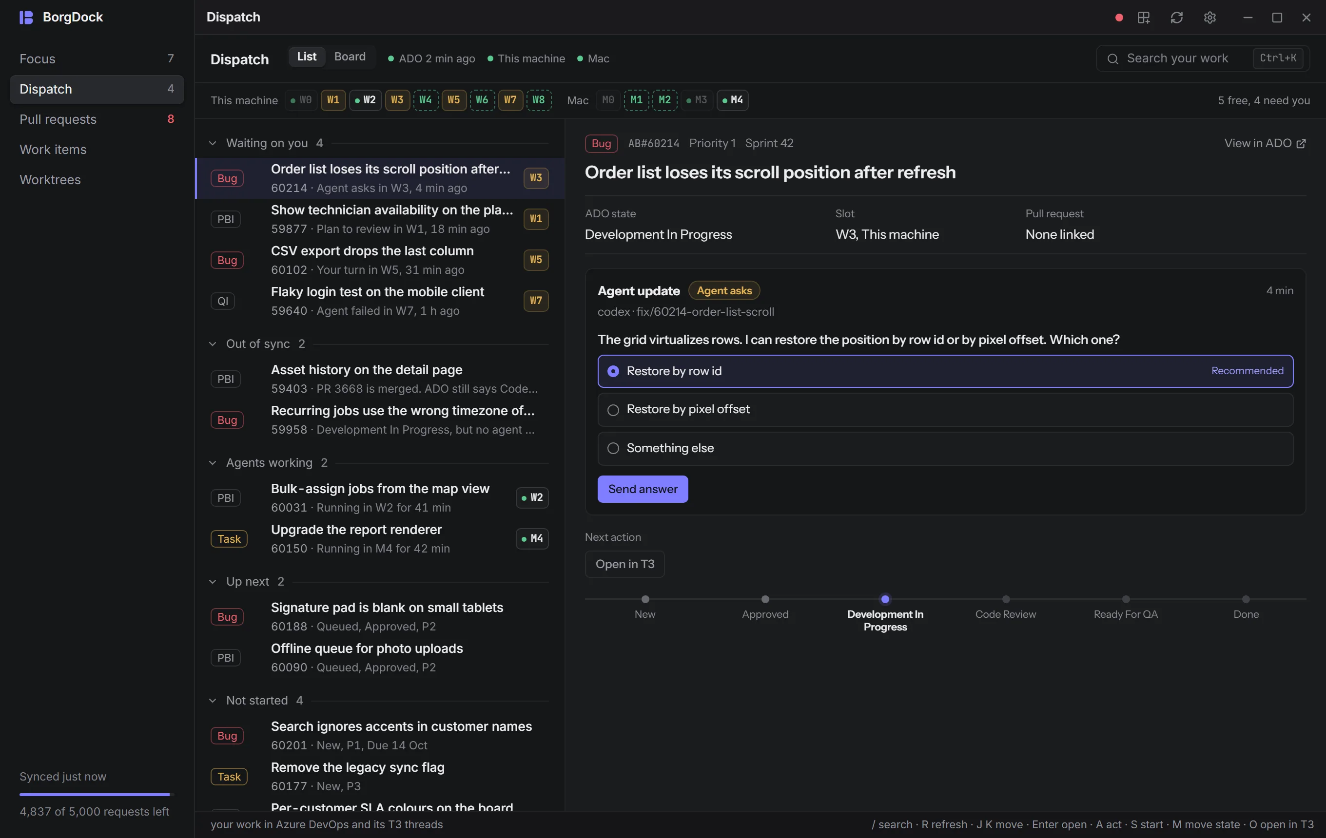1326x838 pixels.
Task: Click the W5 badge on CSV export row
Action: (536, 260)
